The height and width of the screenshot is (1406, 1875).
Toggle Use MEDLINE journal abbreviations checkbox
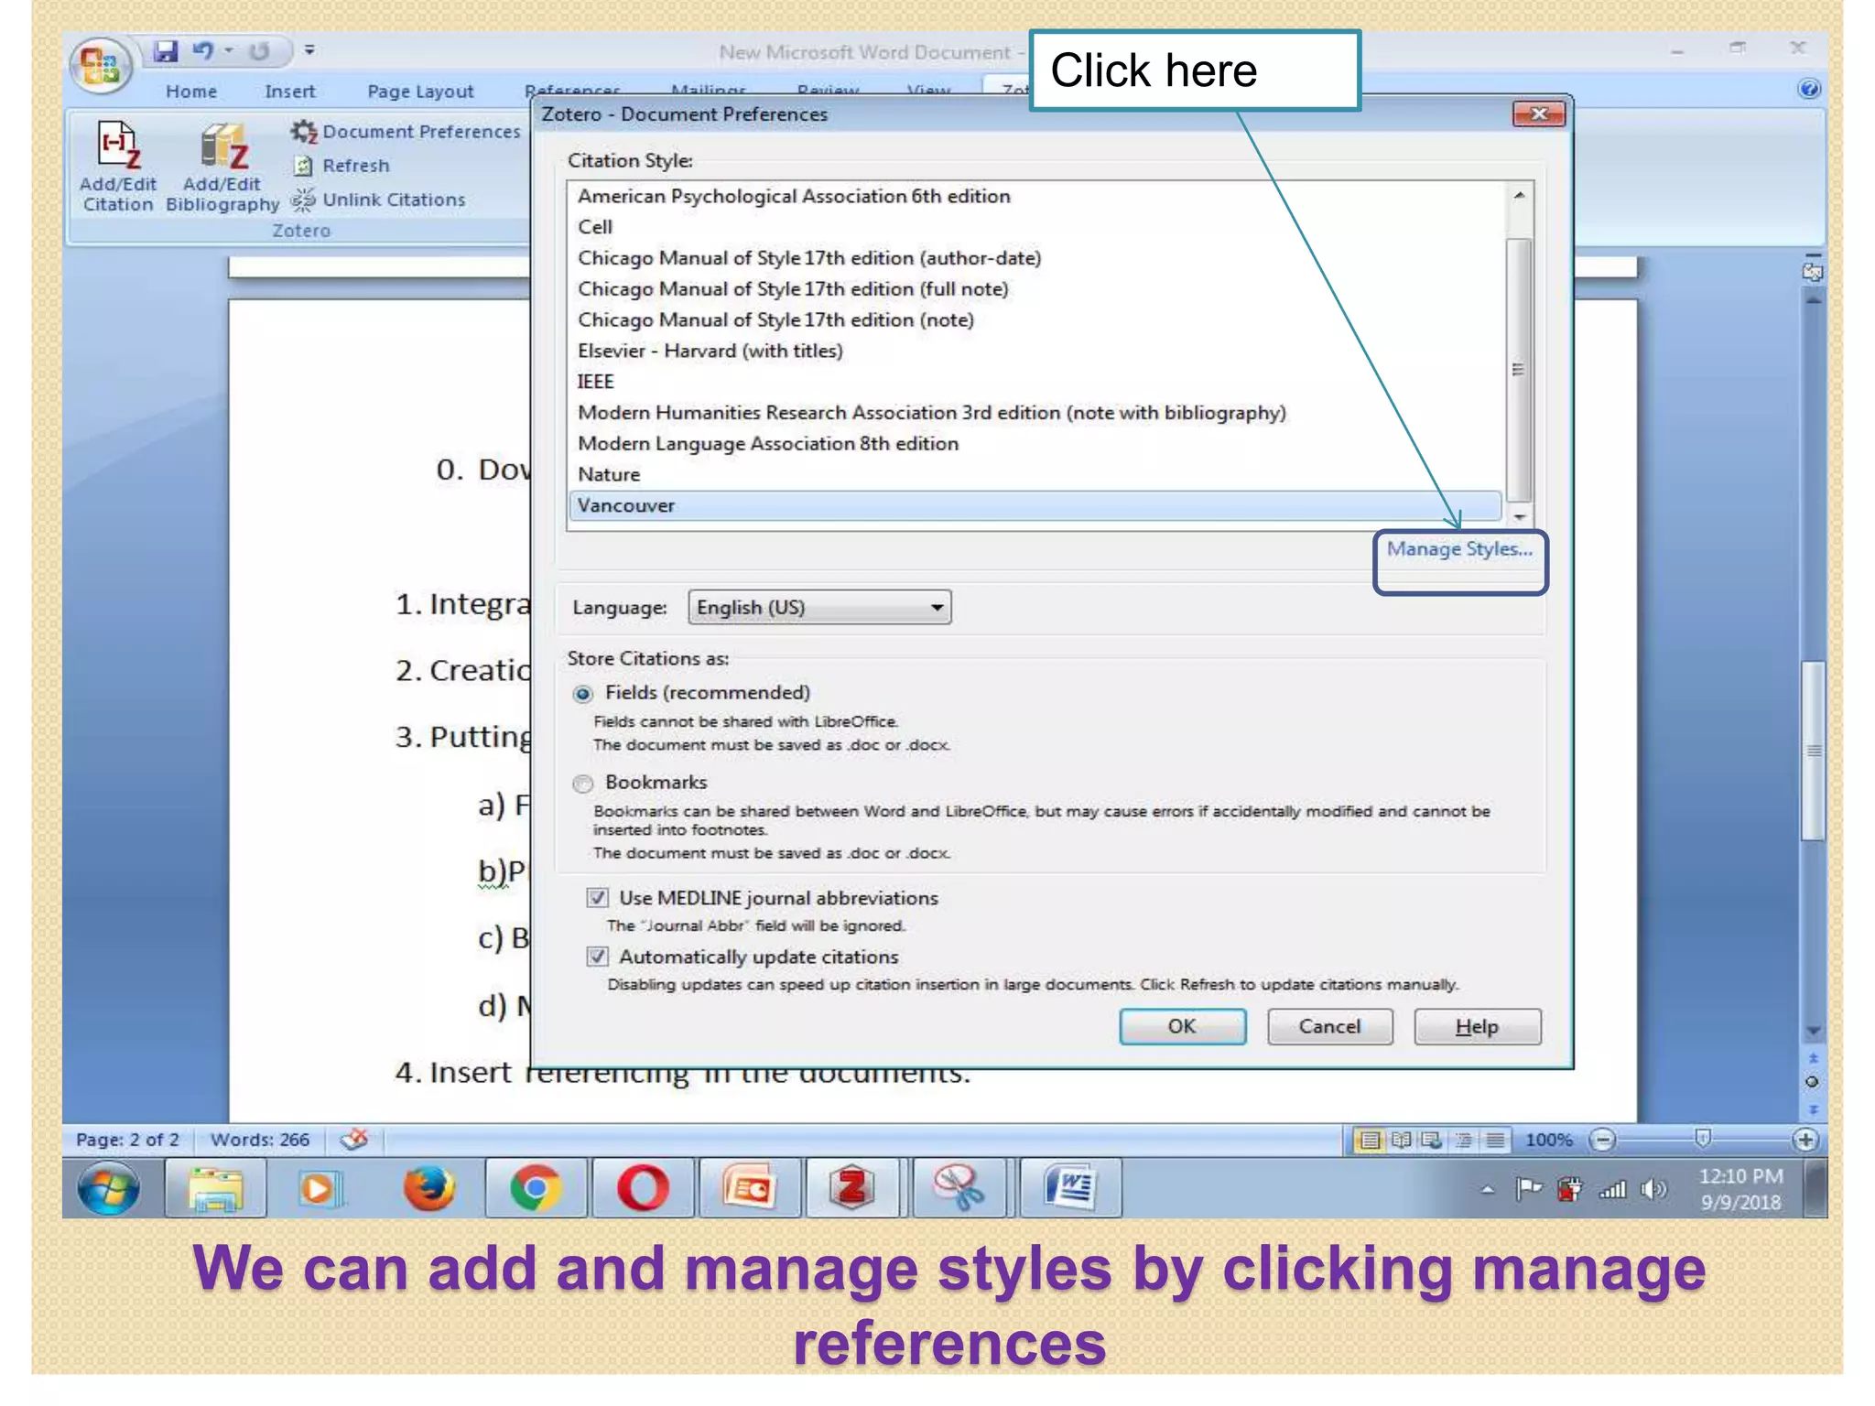pos(597,898)
